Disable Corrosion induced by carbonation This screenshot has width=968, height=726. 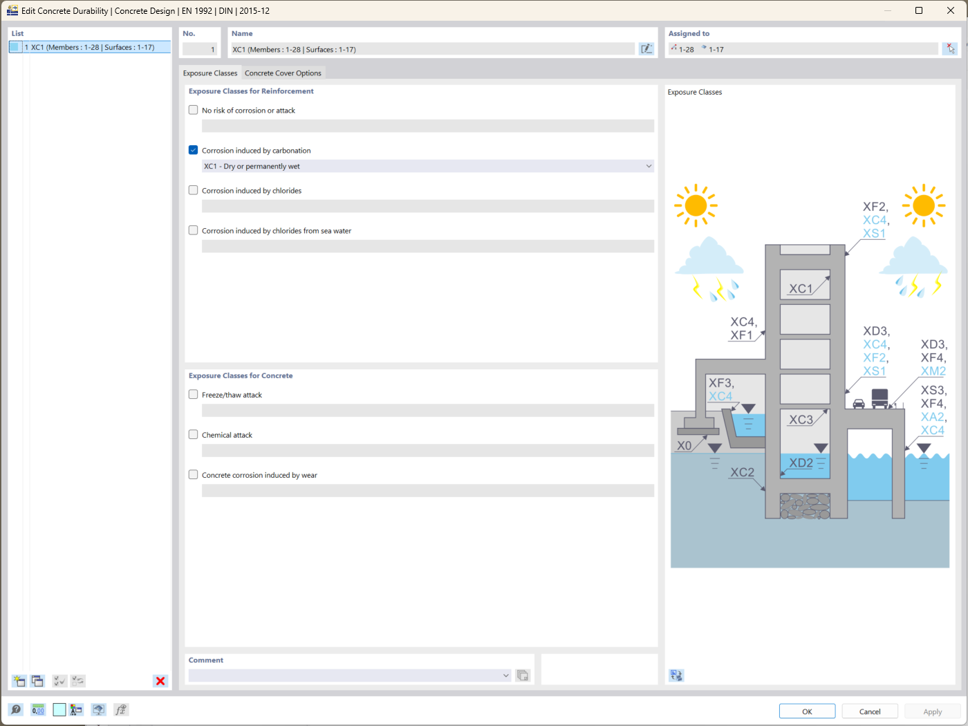pos(193,149)
